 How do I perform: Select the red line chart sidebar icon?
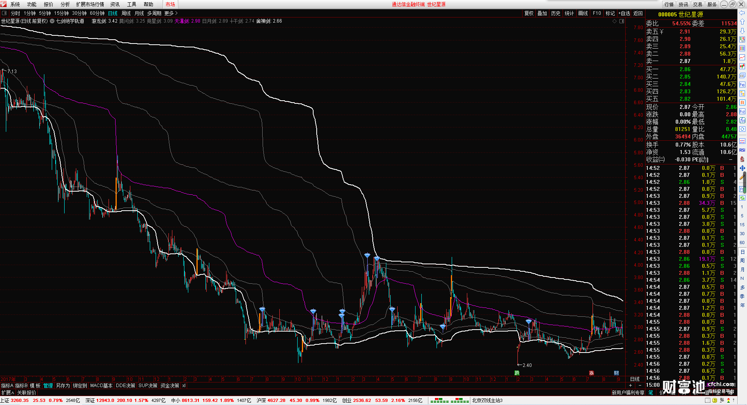click(x=742, y=58)
